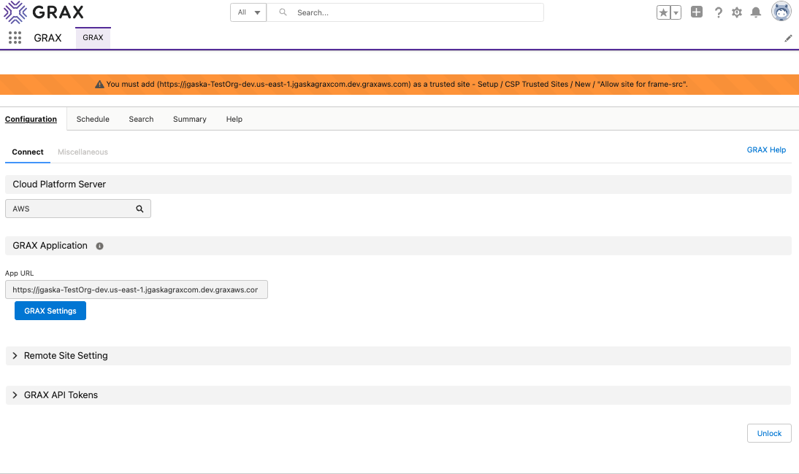This screenshot has height=474, width=799.
Task: Switch to the Configuration tab
Action: pyautogui.click(x=31, y=119)
